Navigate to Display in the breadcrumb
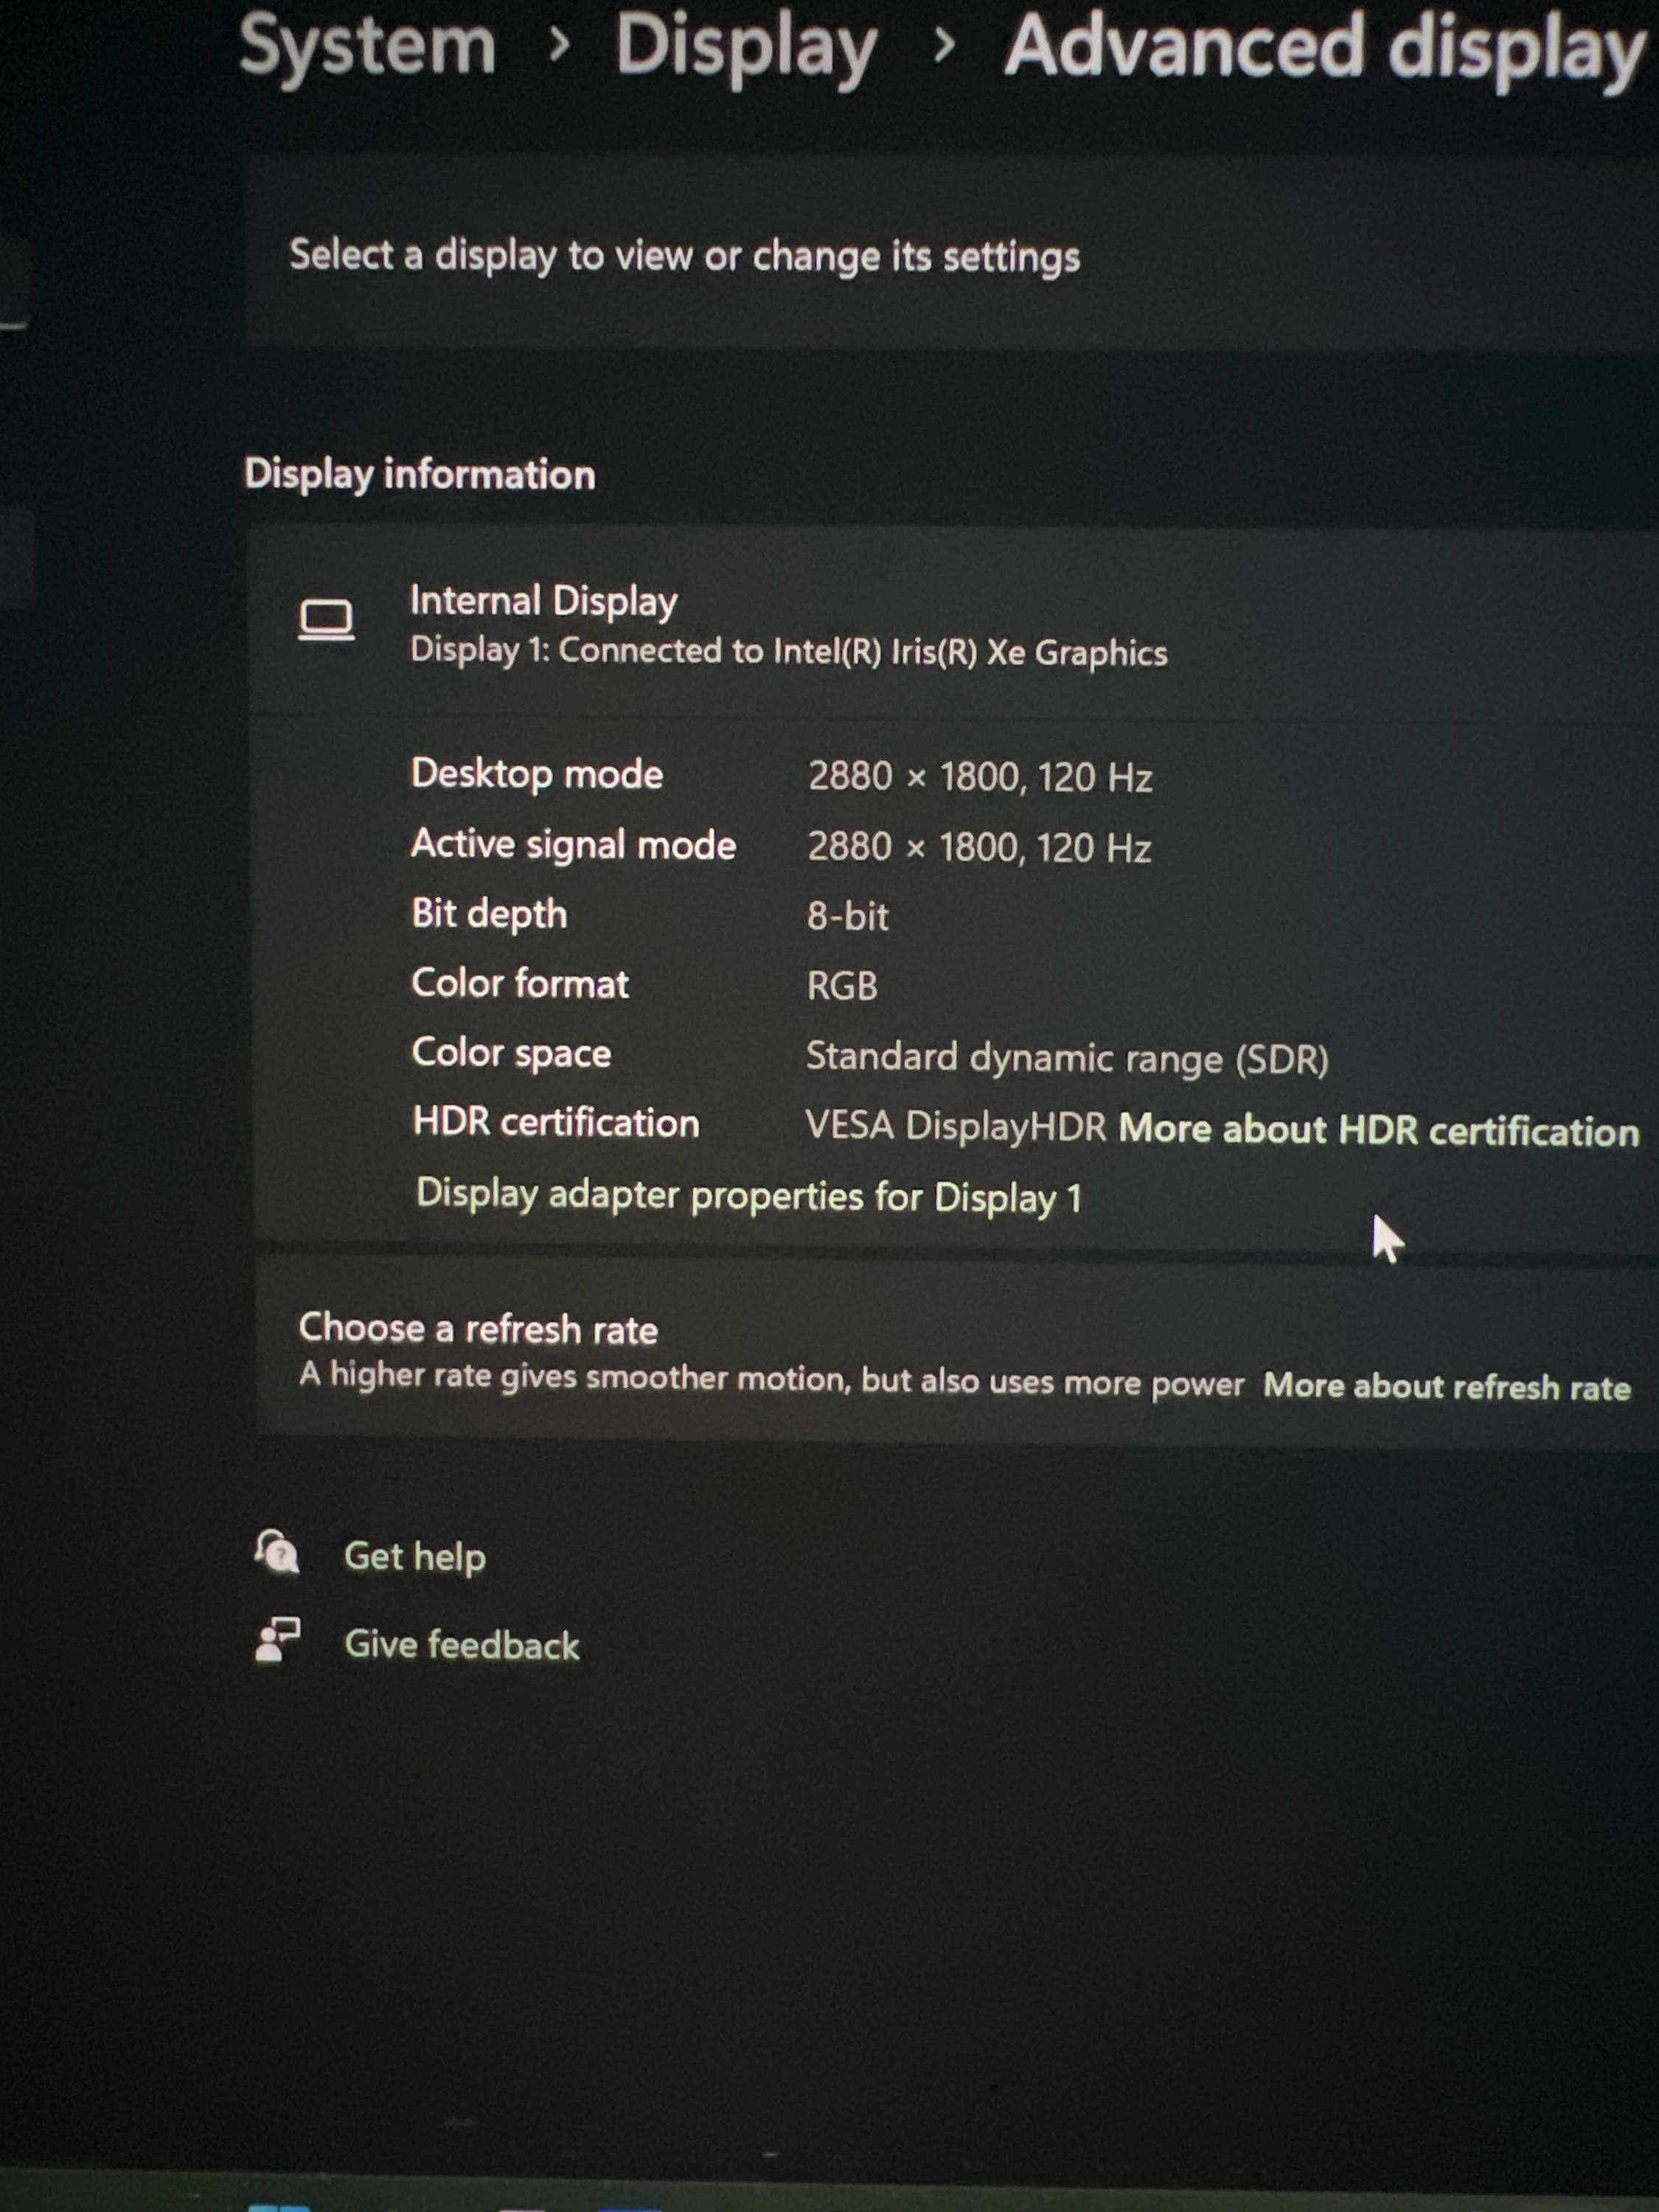 click(746, 48)
